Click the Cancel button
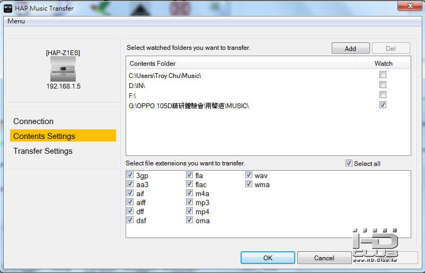The height and width of the screenshot is (273, 425). [324, 258]
